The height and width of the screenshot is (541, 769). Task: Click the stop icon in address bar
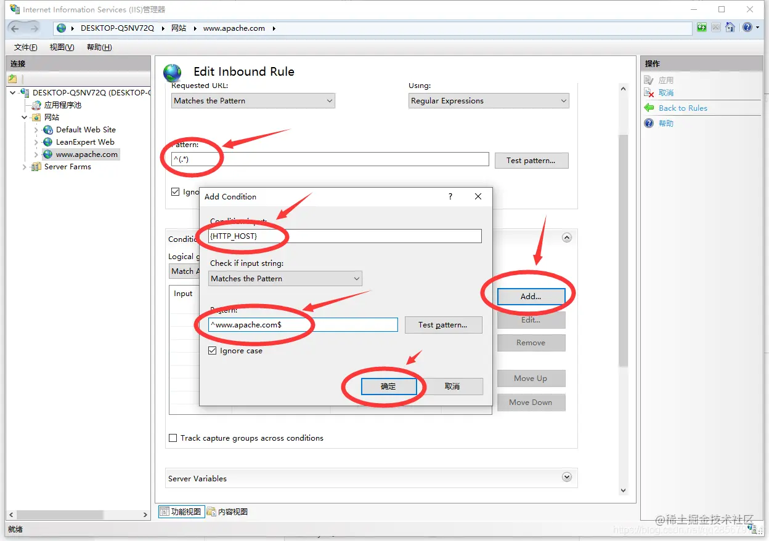pos(715,28)
